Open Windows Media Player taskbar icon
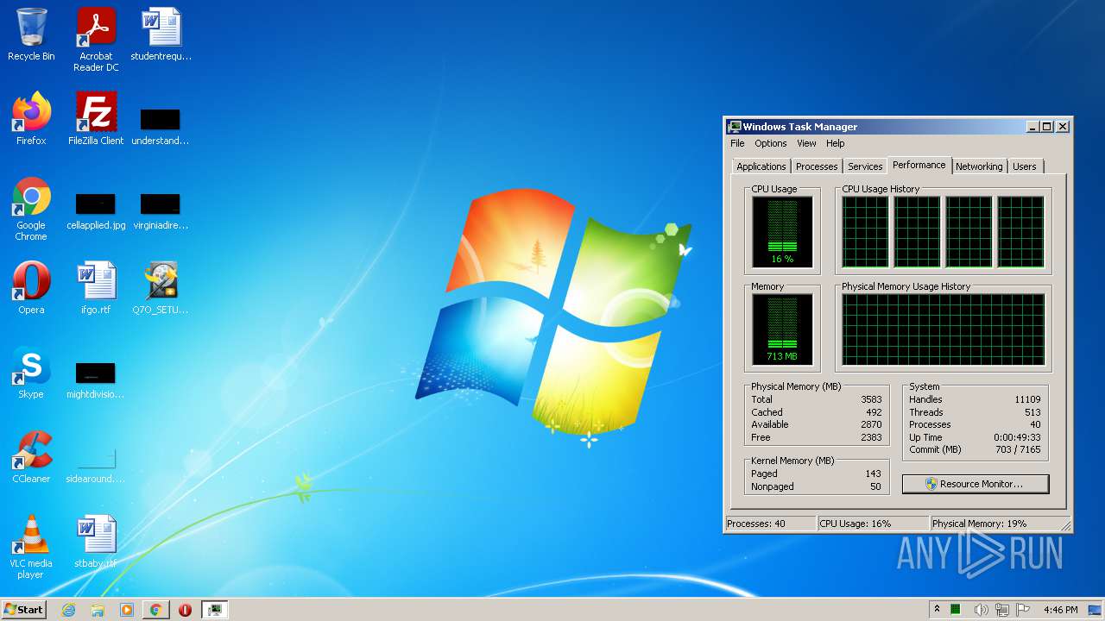Viewport: 1105px width, 621px height. pyautogui.click(x=127, y=610)
